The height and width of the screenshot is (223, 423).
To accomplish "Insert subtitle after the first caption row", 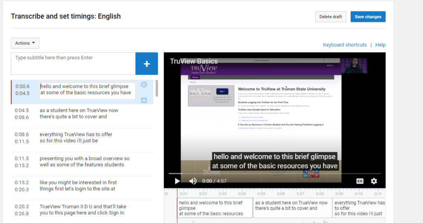I will [x=144, y=100].
